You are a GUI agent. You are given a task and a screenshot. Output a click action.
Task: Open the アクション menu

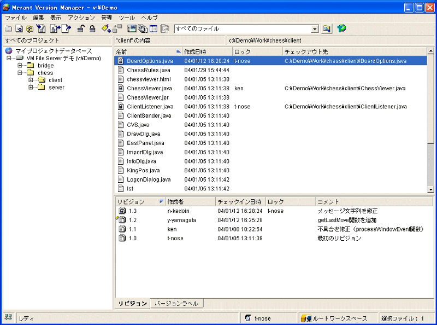click(81, 18)
